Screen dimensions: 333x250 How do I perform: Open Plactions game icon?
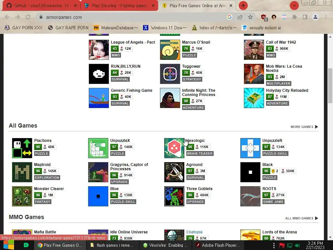coord(22,148)
